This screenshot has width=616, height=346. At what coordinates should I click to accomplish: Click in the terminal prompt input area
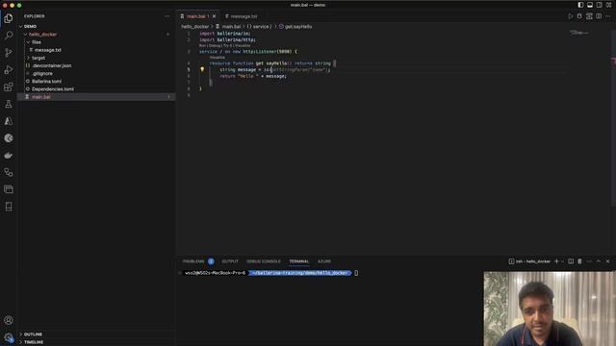[356, 273]
